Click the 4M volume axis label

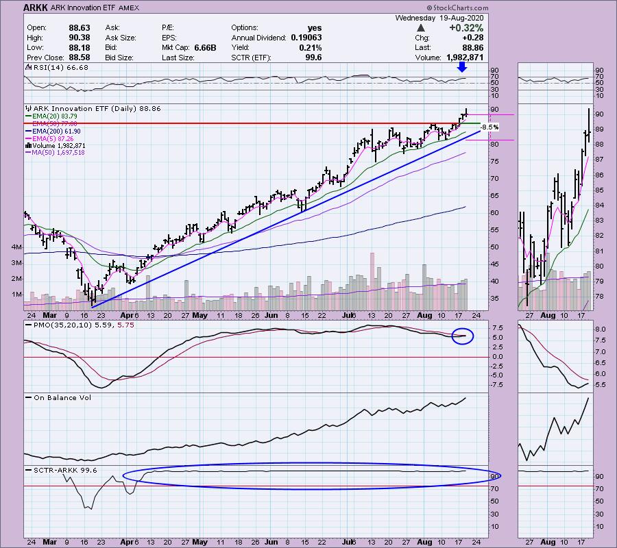tap(16, 247)
